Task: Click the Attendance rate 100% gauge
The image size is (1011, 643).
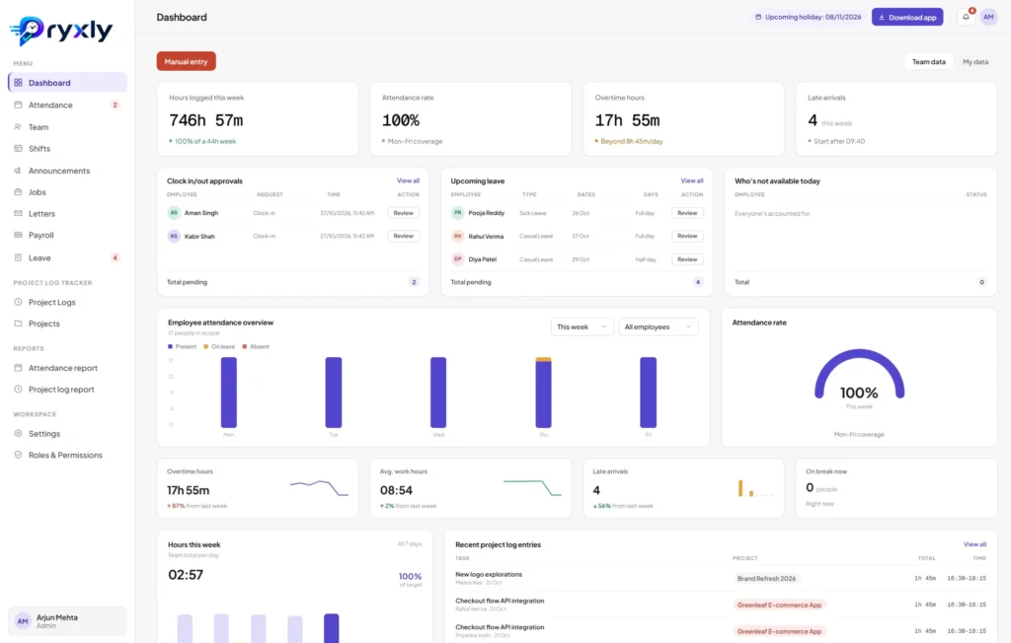Action: point(859,377)
